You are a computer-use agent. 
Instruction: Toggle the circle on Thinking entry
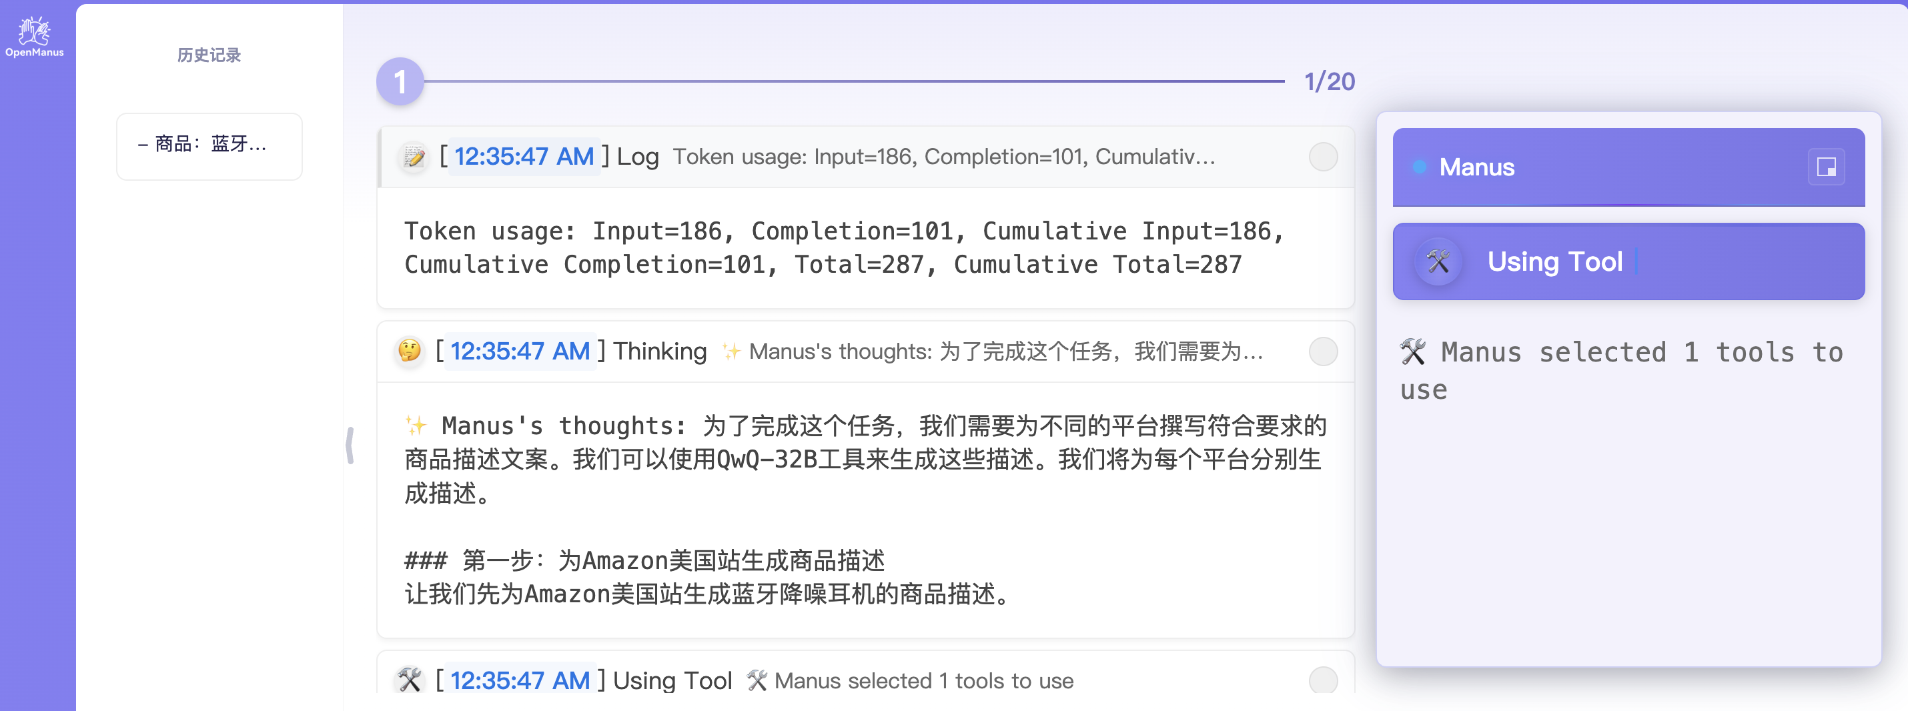coord(1323,351)
